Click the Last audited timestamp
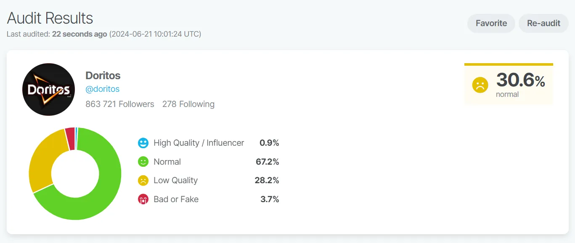Screen dimensions: 575x243 (x=103, y=34)
